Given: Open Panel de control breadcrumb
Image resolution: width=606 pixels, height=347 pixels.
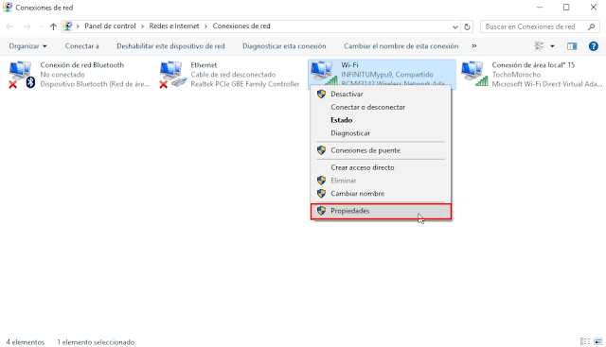Looking at the screenshot, I should pyautogui.click(x=110, y=26).
